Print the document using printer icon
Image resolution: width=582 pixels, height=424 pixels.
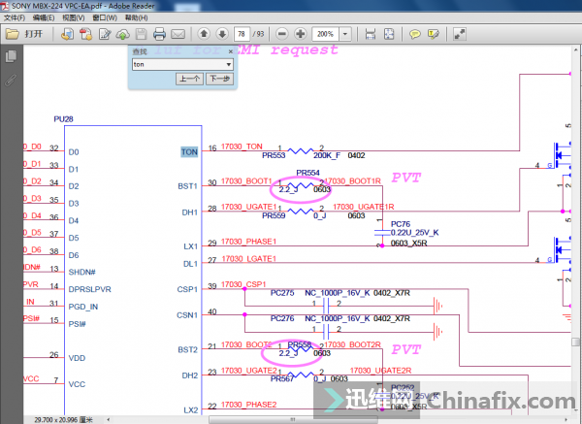click(159, 34)
